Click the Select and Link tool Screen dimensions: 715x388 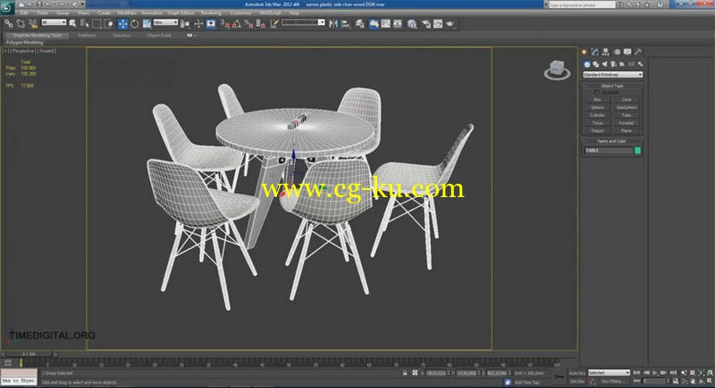[9, 24]
